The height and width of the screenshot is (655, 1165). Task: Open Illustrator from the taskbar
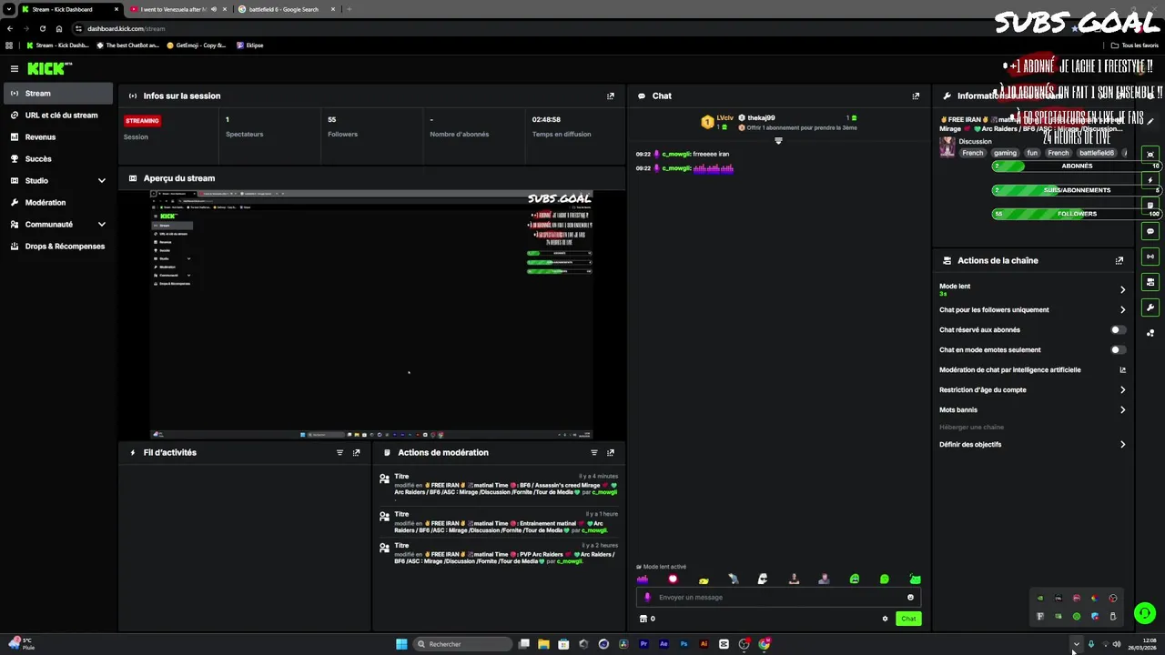pyautogui.click(x=704, y=644)
